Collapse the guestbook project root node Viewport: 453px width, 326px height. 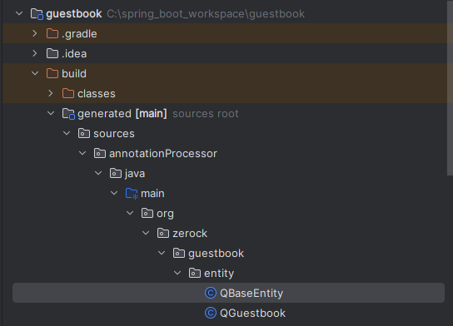pyautogui.click(x=19, y=13)
